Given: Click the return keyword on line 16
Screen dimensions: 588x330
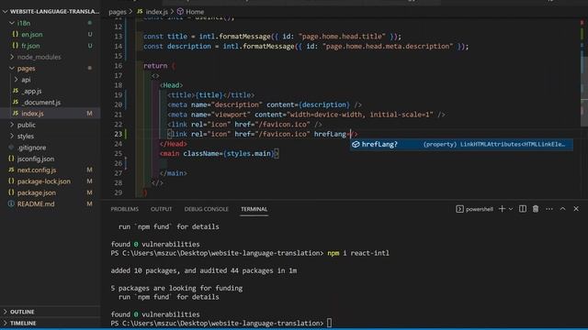Looking at the screenshot, I should point(155,66).
